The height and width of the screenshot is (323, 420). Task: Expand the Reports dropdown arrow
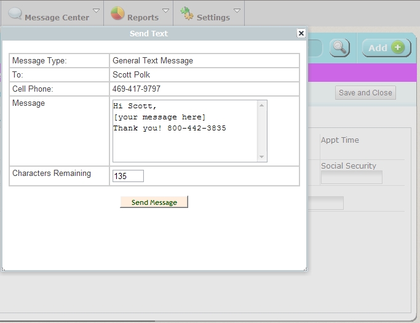point(165,10)
